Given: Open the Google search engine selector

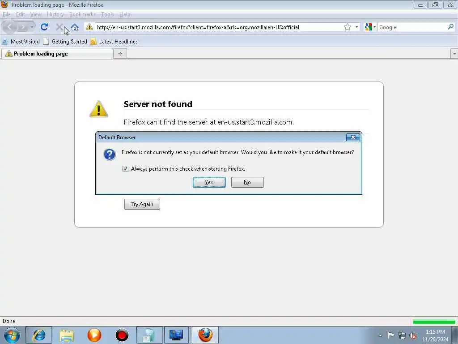Looking at the screenshot, I should (x=370, y=27).
